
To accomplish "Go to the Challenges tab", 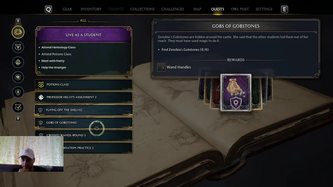I will click(172, 9).
